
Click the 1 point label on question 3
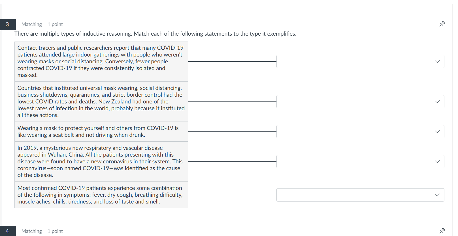pos(55,24)
